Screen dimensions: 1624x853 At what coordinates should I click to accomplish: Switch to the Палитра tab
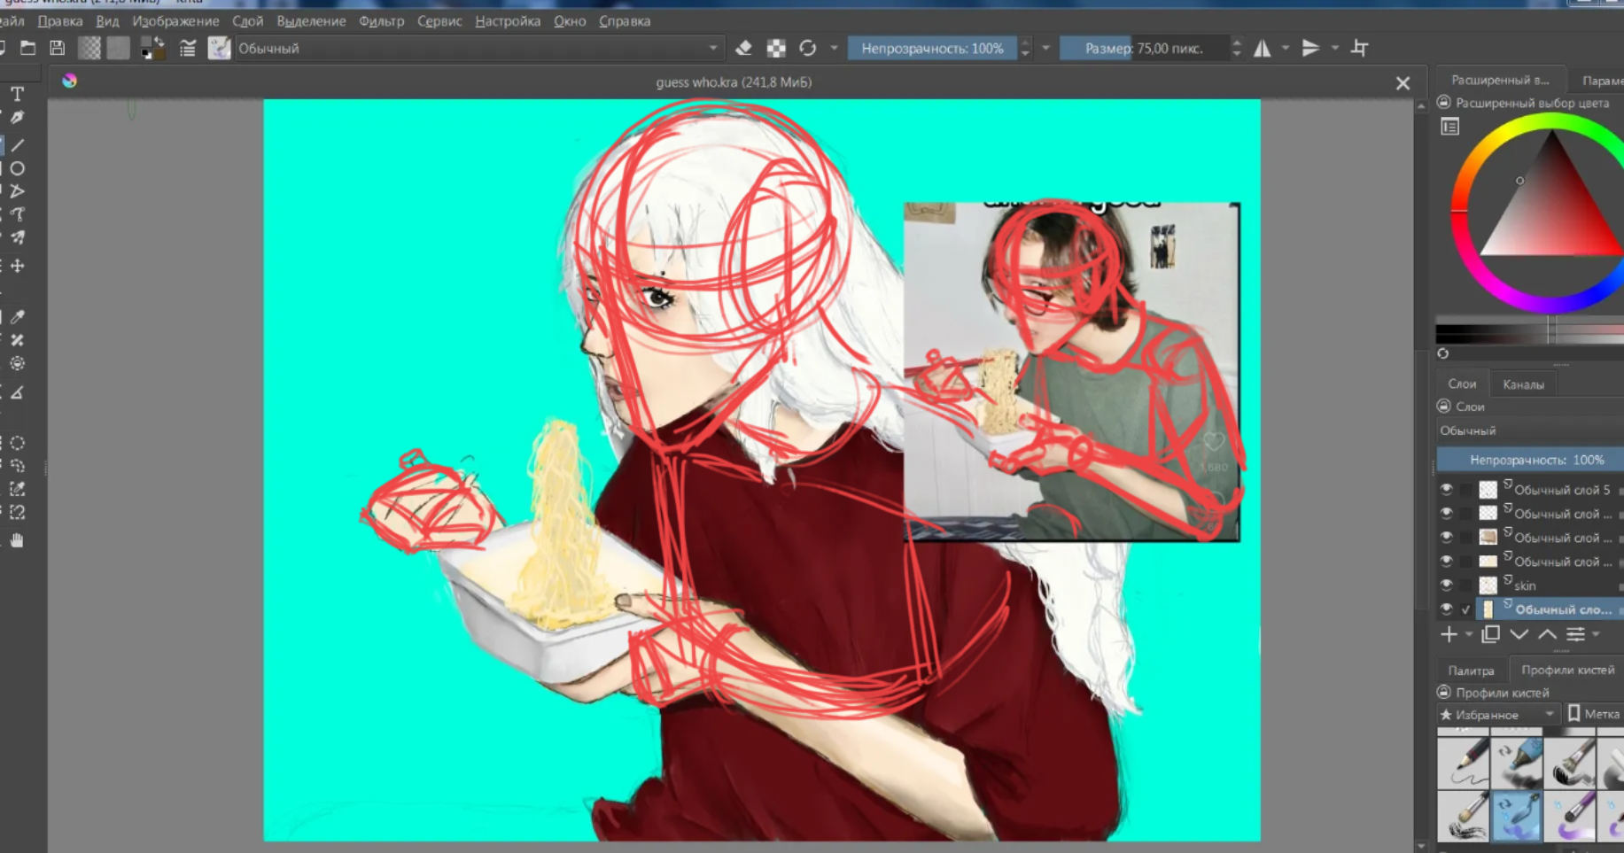[1471, 671]
